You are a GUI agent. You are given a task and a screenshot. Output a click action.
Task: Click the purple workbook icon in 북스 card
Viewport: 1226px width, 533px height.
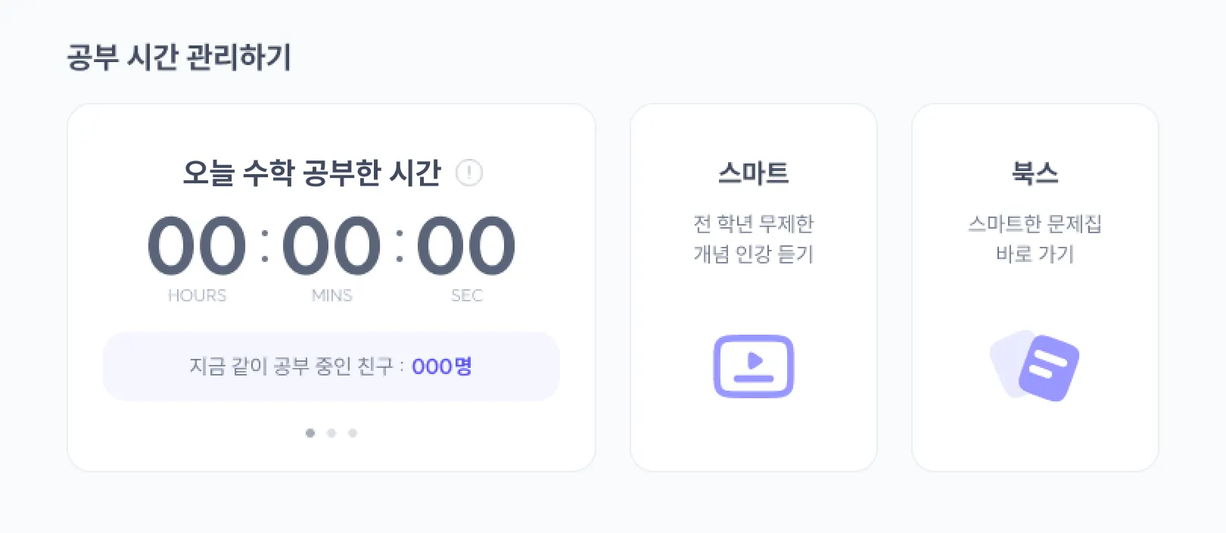[1035, 366]
